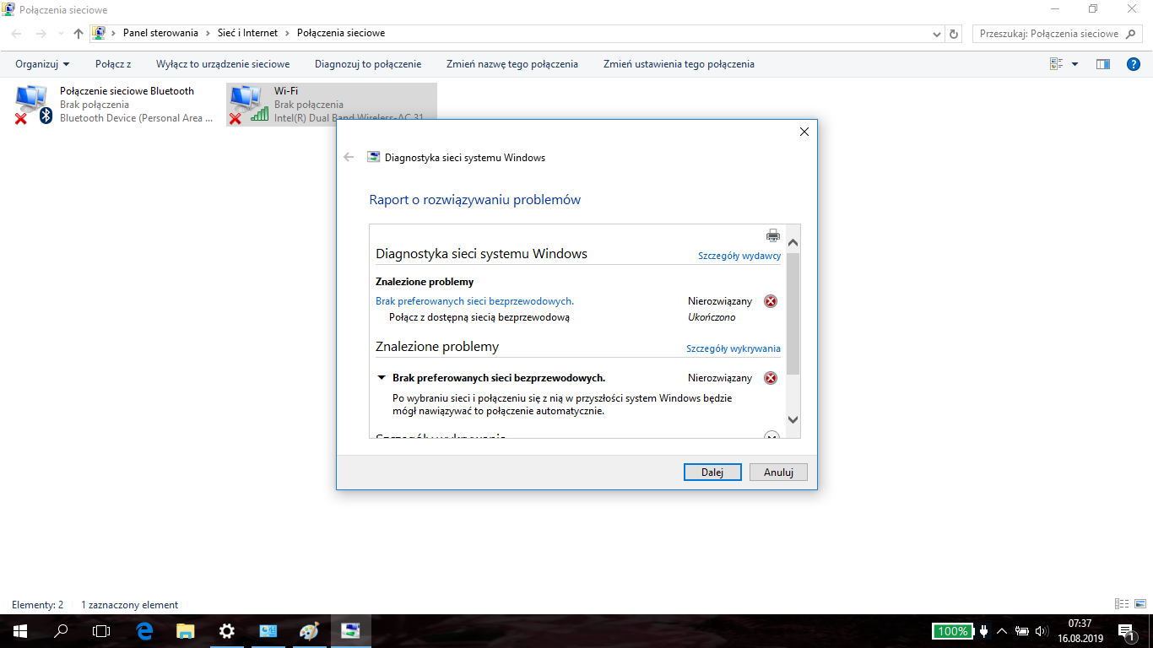Show hidden tray icons chevron
This screenshot has width=1153, height=648.
[x=1002, y=631]
